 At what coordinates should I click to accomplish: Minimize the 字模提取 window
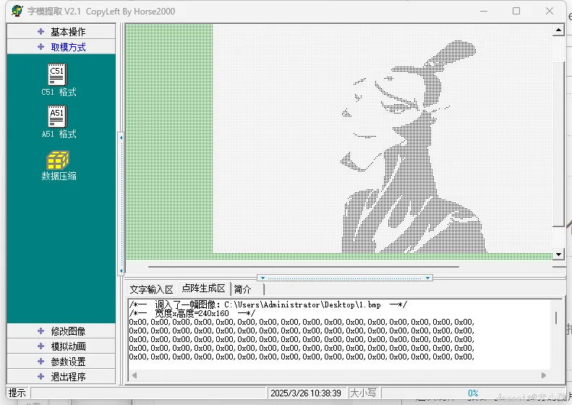coord(484,11)
